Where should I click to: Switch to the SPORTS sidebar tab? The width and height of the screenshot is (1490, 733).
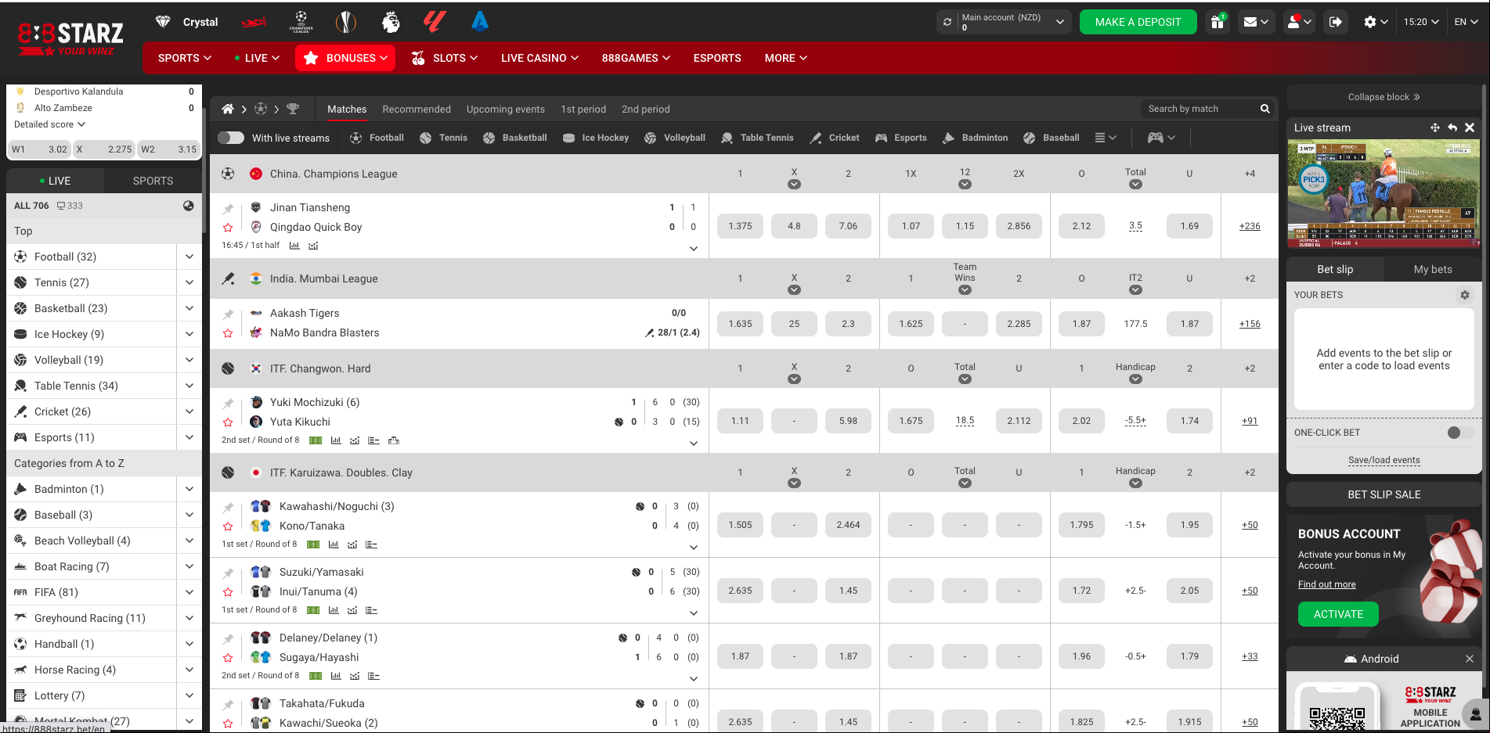click(153, 181)
